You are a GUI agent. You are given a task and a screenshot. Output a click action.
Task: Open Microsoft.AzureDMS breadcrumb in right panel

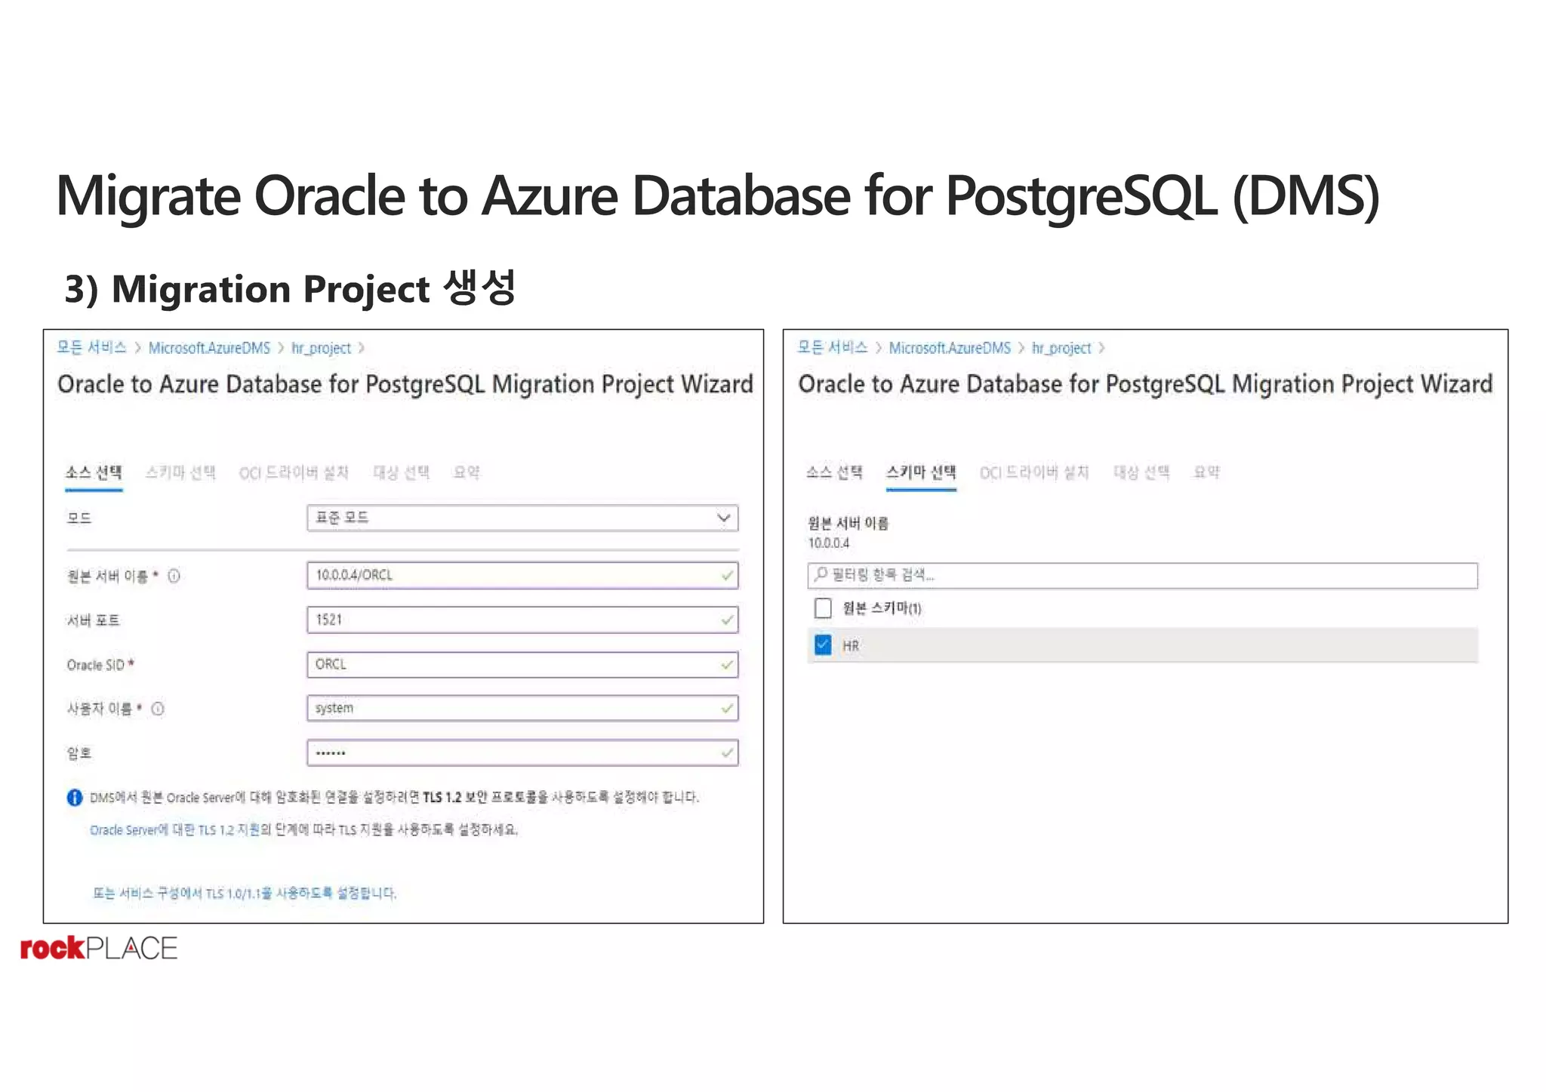[950, 348]
